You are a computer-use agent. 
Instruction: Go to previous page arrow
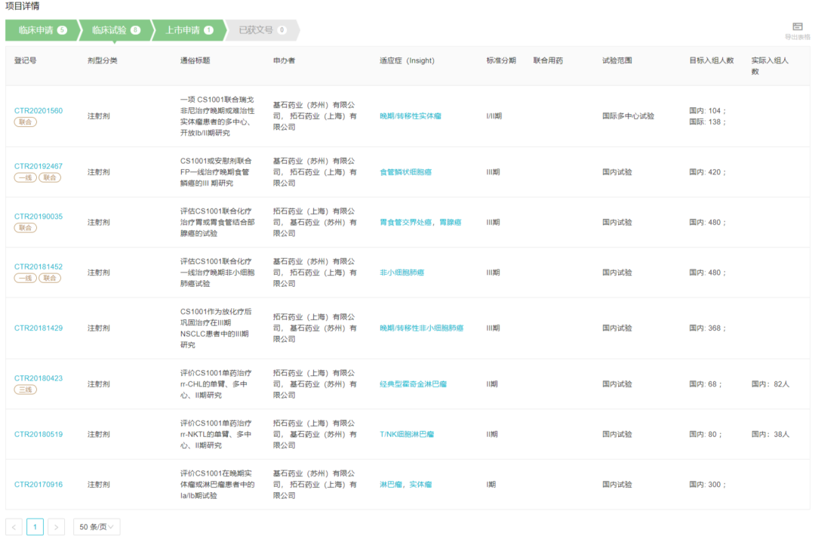[x=14, y=527]
